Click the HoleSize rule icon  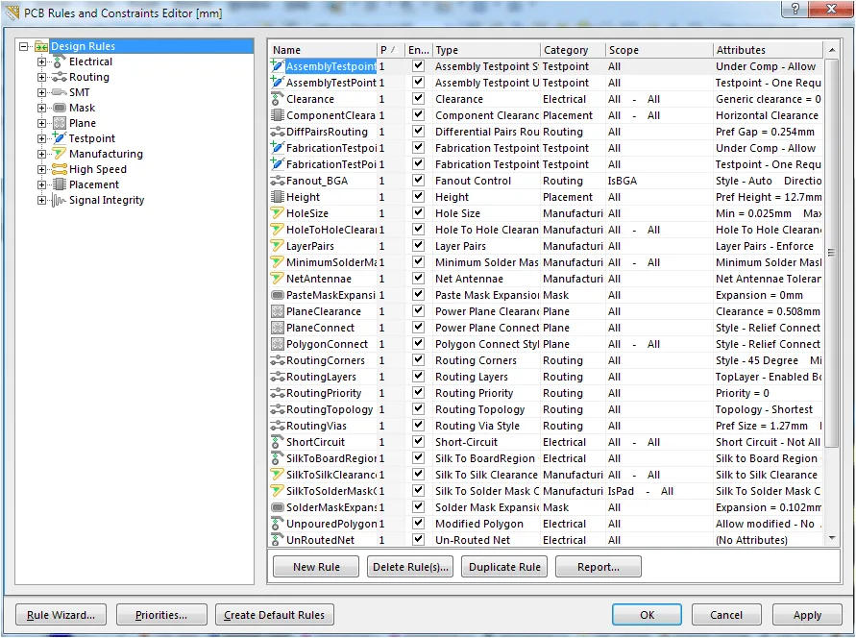click(x=278, y=213)
